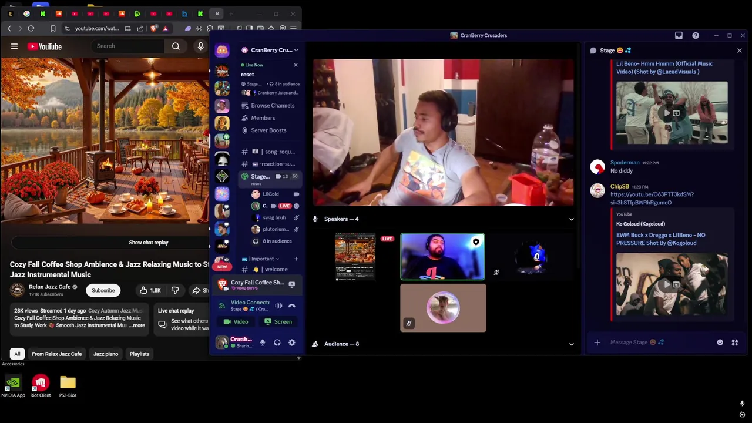Open YouTube hamburger guide menu
This screenshot has width=752, height=423.
(x=14, y=46)
